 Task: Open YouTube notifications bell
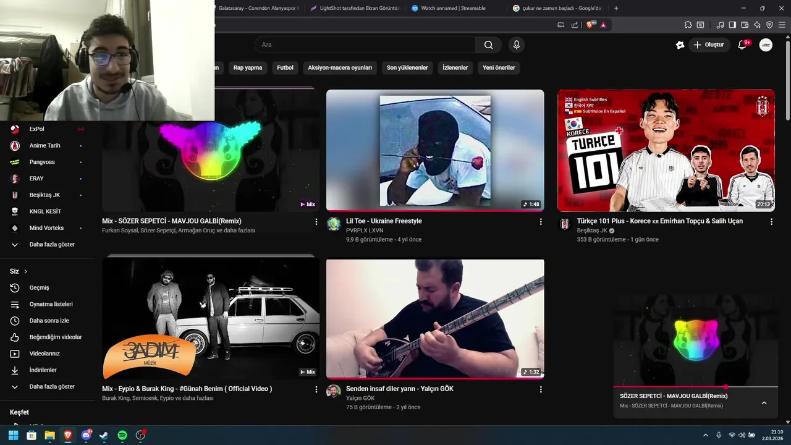pos(743,44)
